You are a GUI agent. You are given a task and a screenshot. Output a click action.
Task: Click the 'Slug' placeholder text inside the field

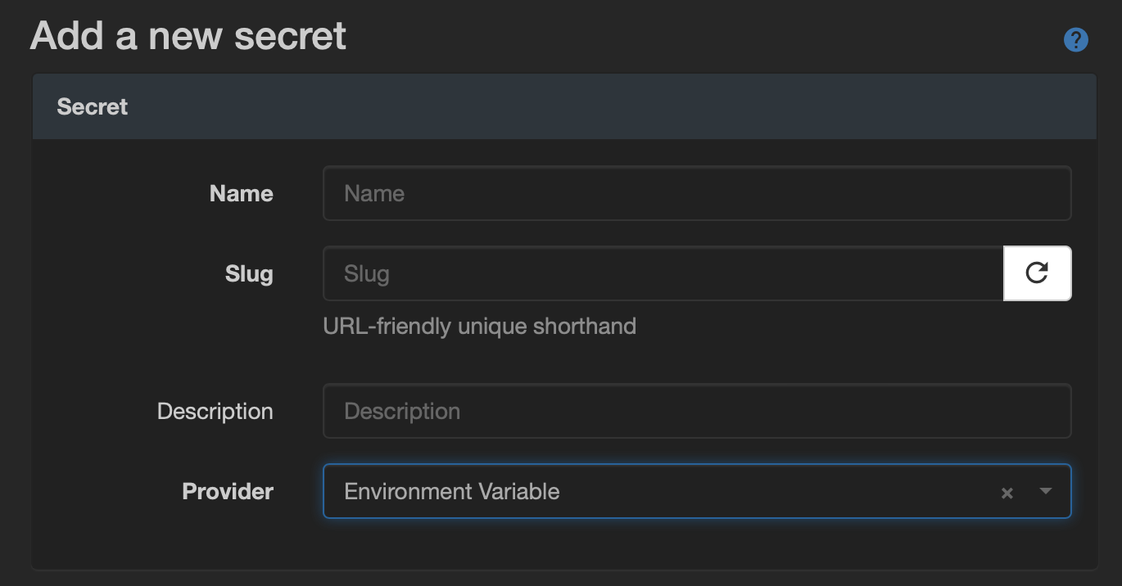366,273
